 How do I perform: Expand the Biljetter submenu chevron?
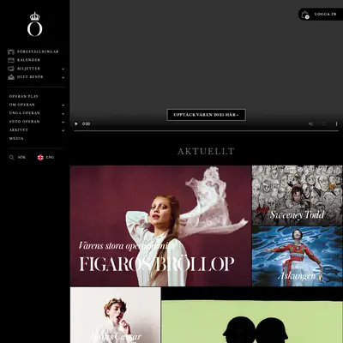tap(63, 69)
